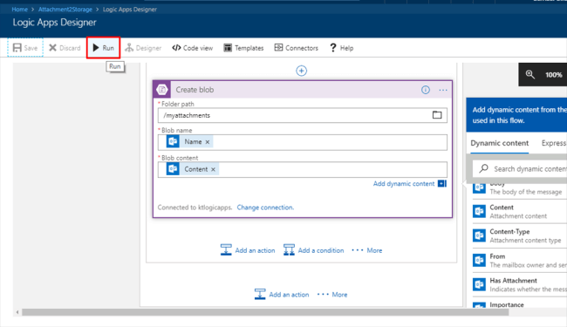Select the Importance dynamic item
This screenshot has width=567, height=327.
point(520,304)
